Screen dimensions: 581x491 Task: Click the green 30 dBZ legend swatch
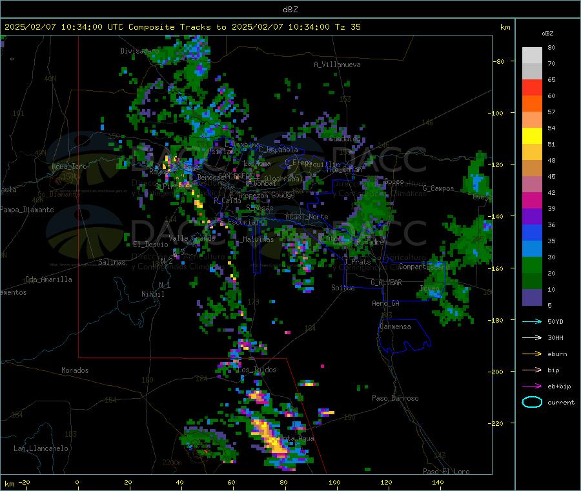532,265
